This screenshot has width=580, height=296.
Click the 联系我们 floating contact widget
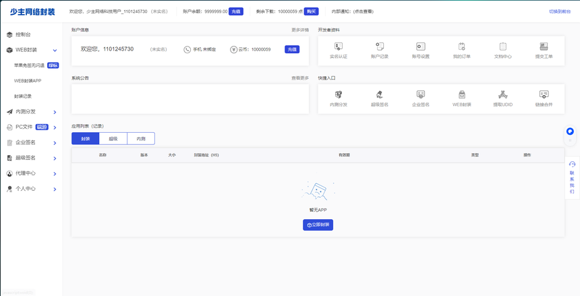(572, 177)
